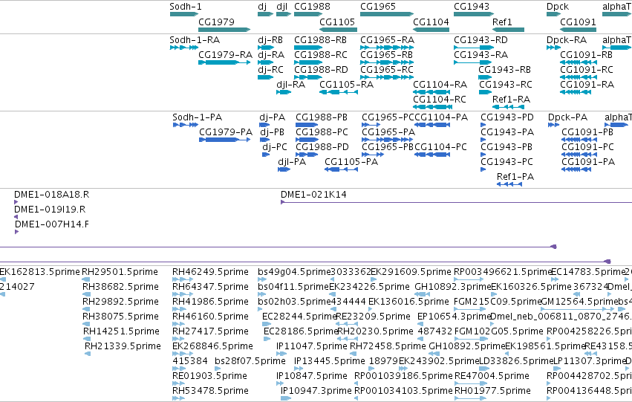
Task: Select EST RH27417.5prime
Action: pos(210,331)
